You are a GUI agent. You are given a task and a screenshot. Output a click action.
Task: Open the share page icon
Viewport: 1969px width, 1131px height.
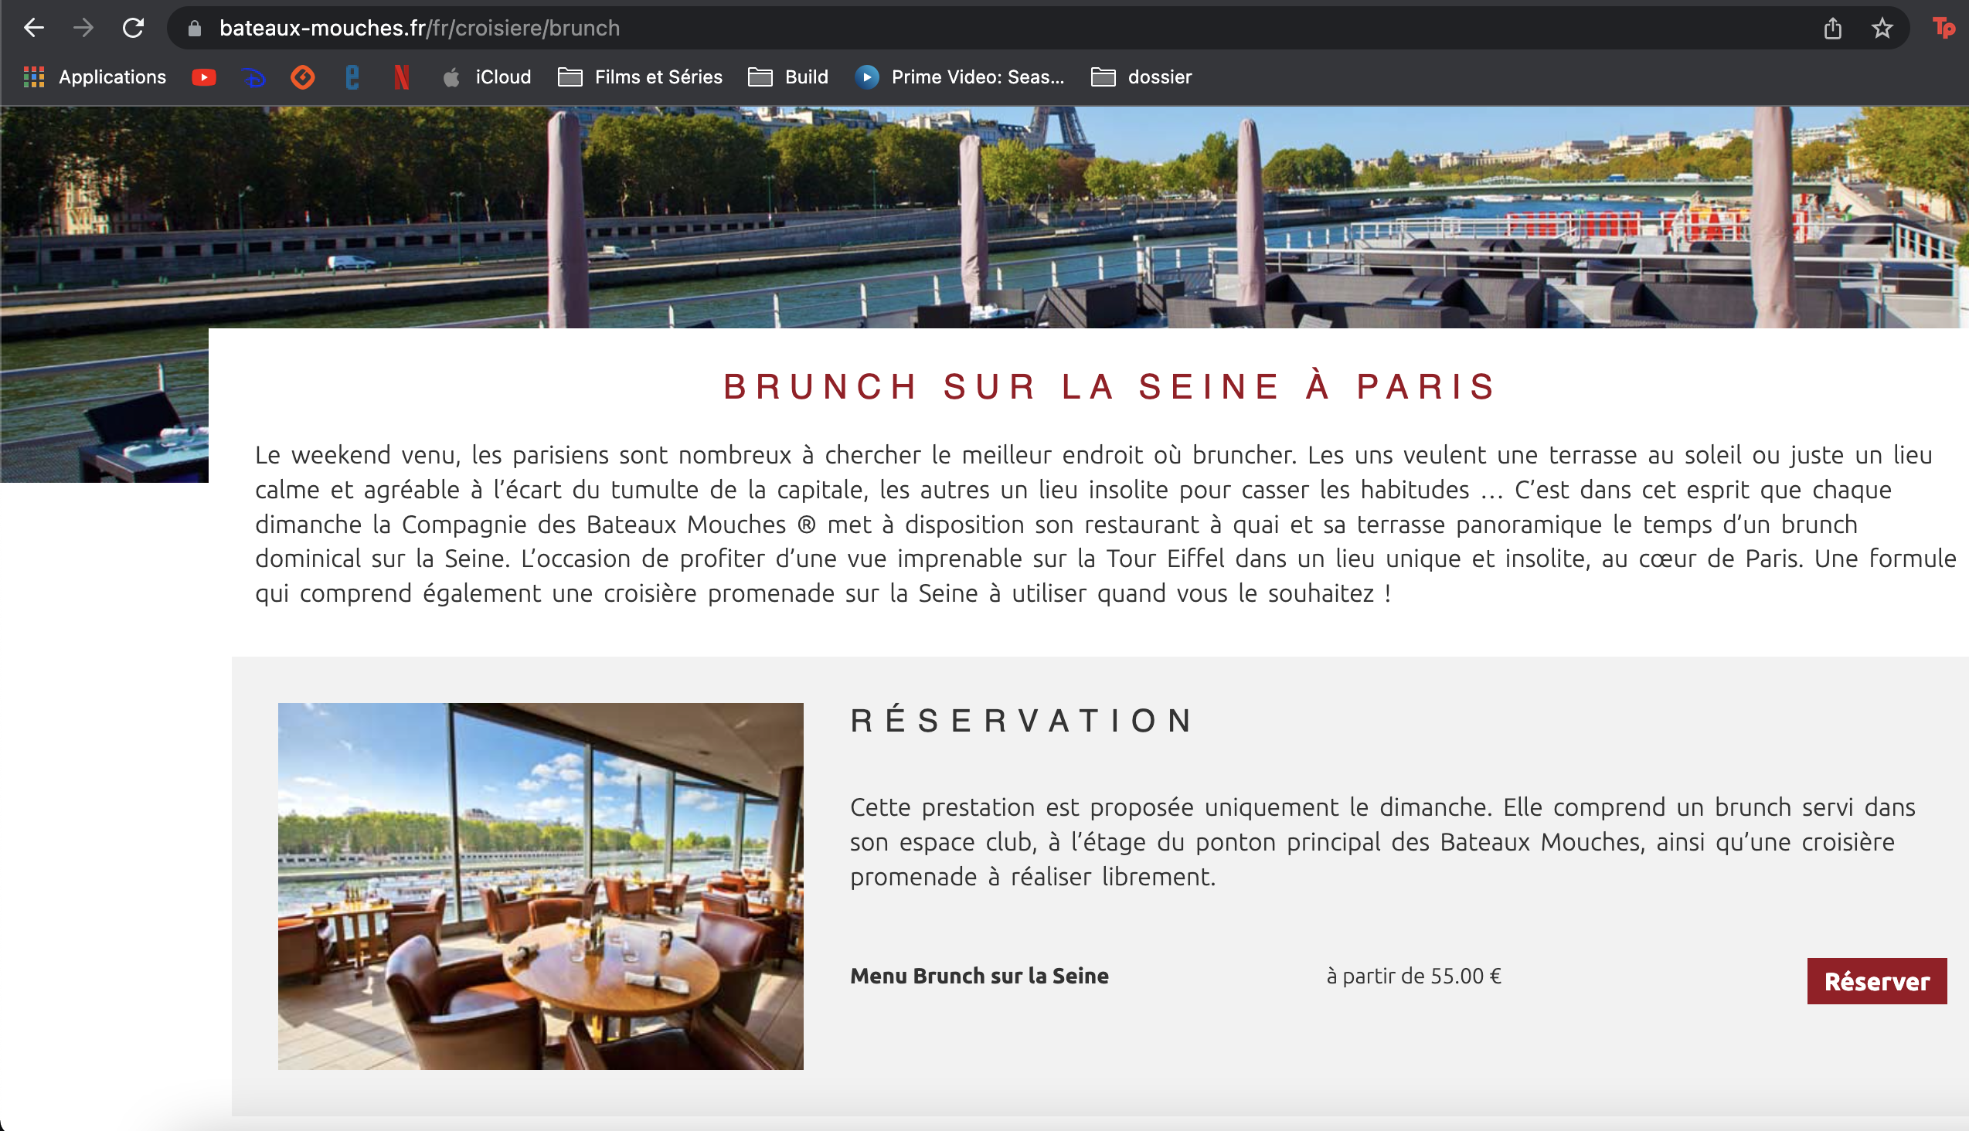[1833, 29]
